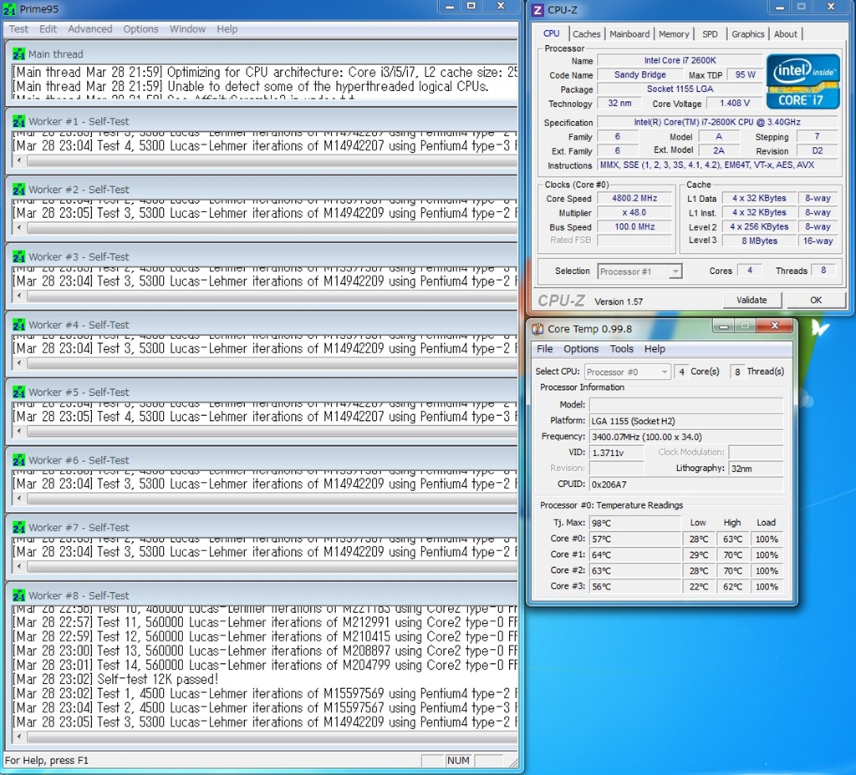
Task: Click the Model field in Core Temp
Action: click(686, 405)
